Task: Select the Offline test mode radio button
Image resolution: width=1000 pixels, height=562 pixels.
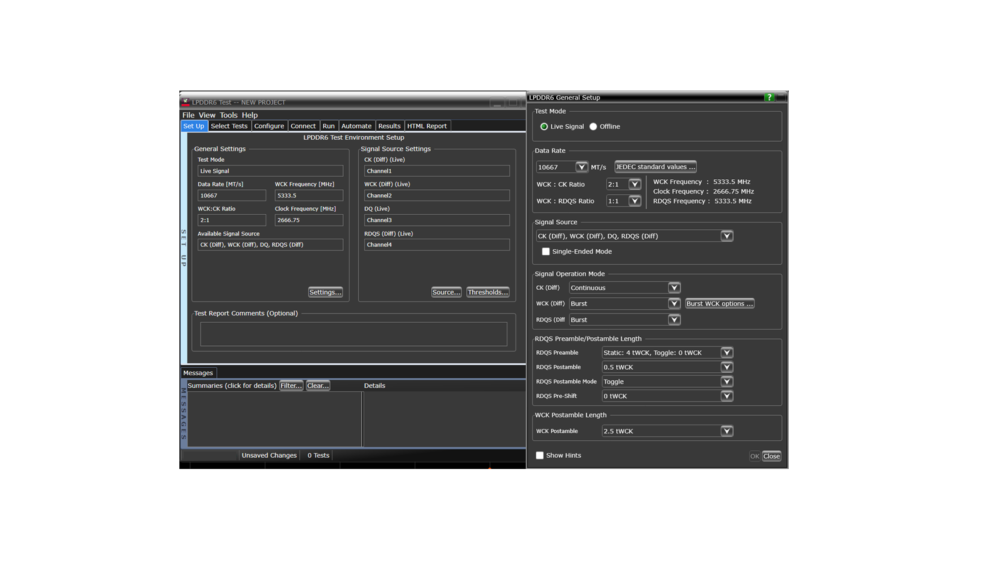Action: coord(594,126)
